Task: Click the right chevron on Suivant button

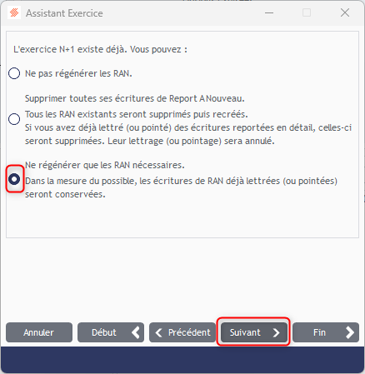Action: point(276,332)
